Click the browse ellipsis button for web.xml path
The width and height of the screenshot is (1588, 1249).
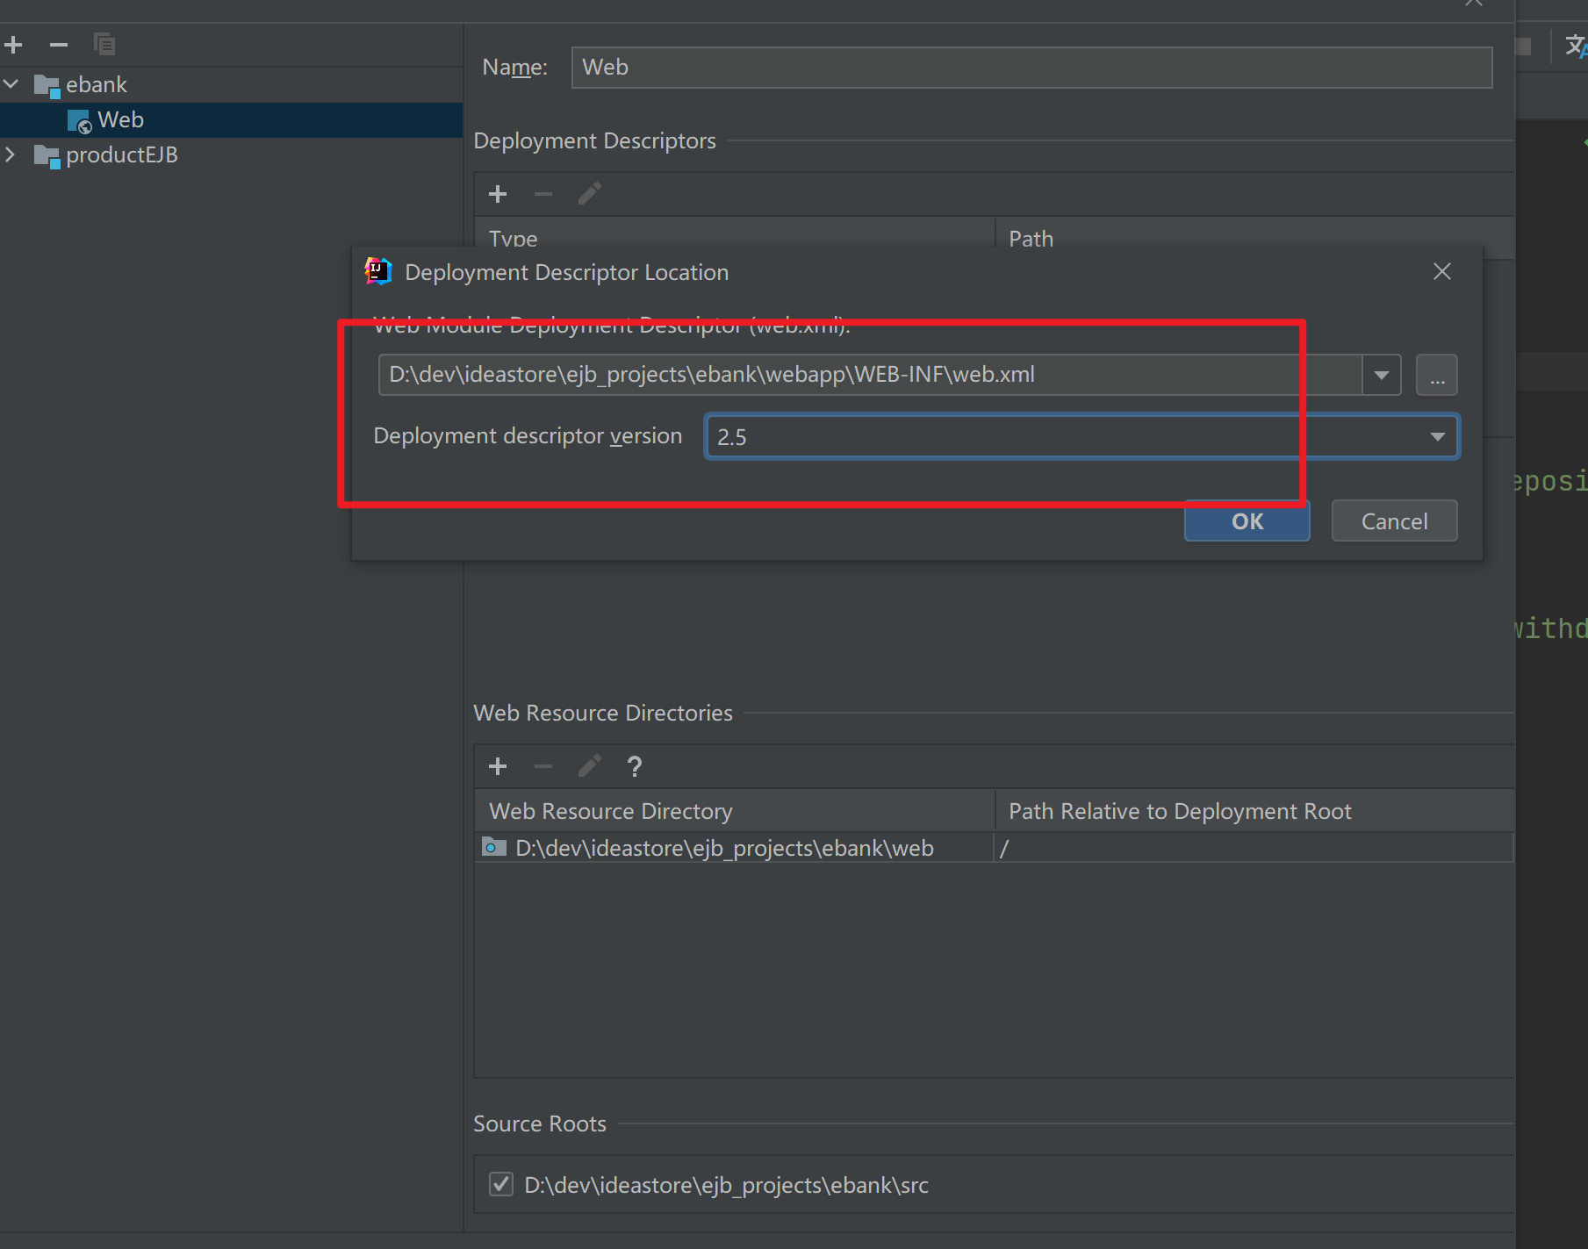point(1436,375)
